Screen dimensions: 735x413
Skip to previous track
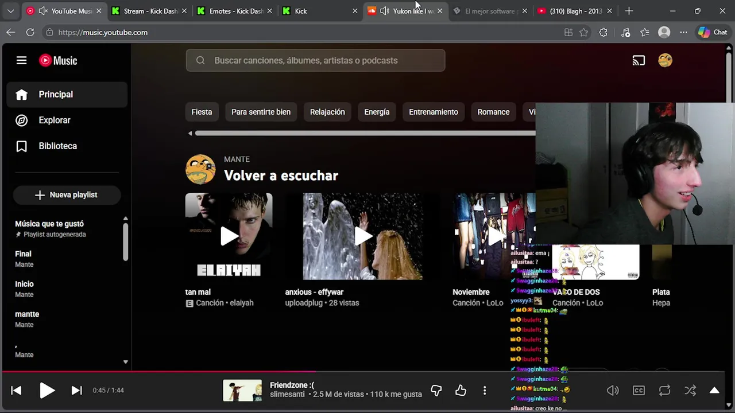[x=16, y=391]
